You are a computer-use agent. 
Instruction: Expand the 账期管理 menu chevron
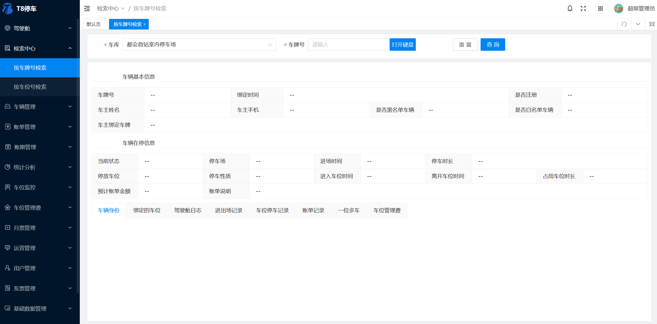pos(70,147)
